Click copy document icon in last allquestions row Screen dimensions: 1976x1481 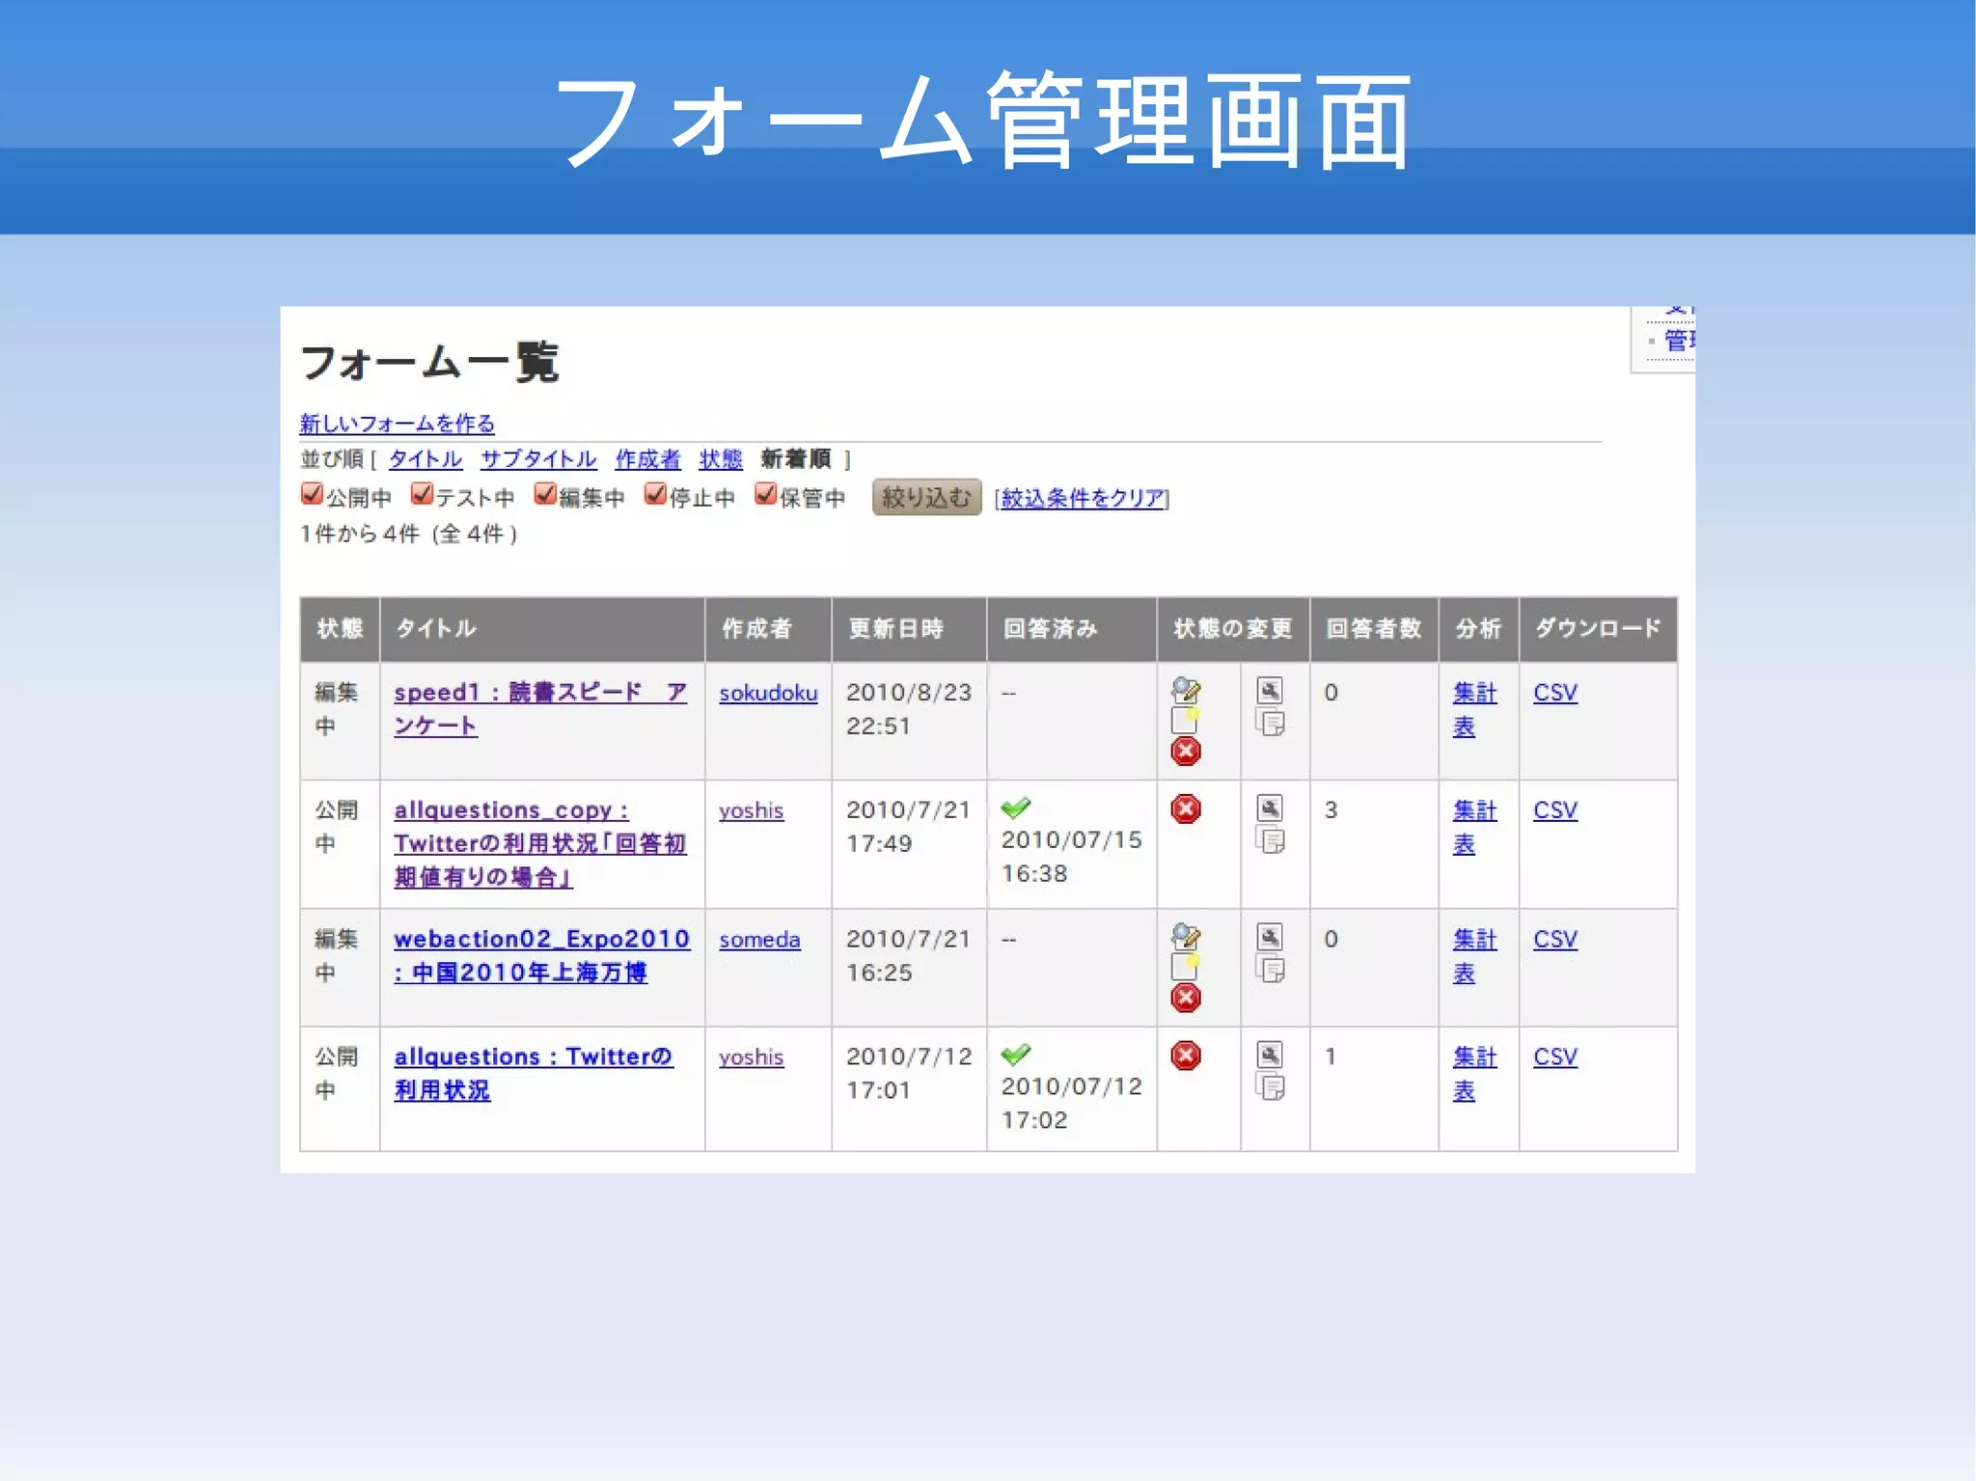[1270, 1087]
